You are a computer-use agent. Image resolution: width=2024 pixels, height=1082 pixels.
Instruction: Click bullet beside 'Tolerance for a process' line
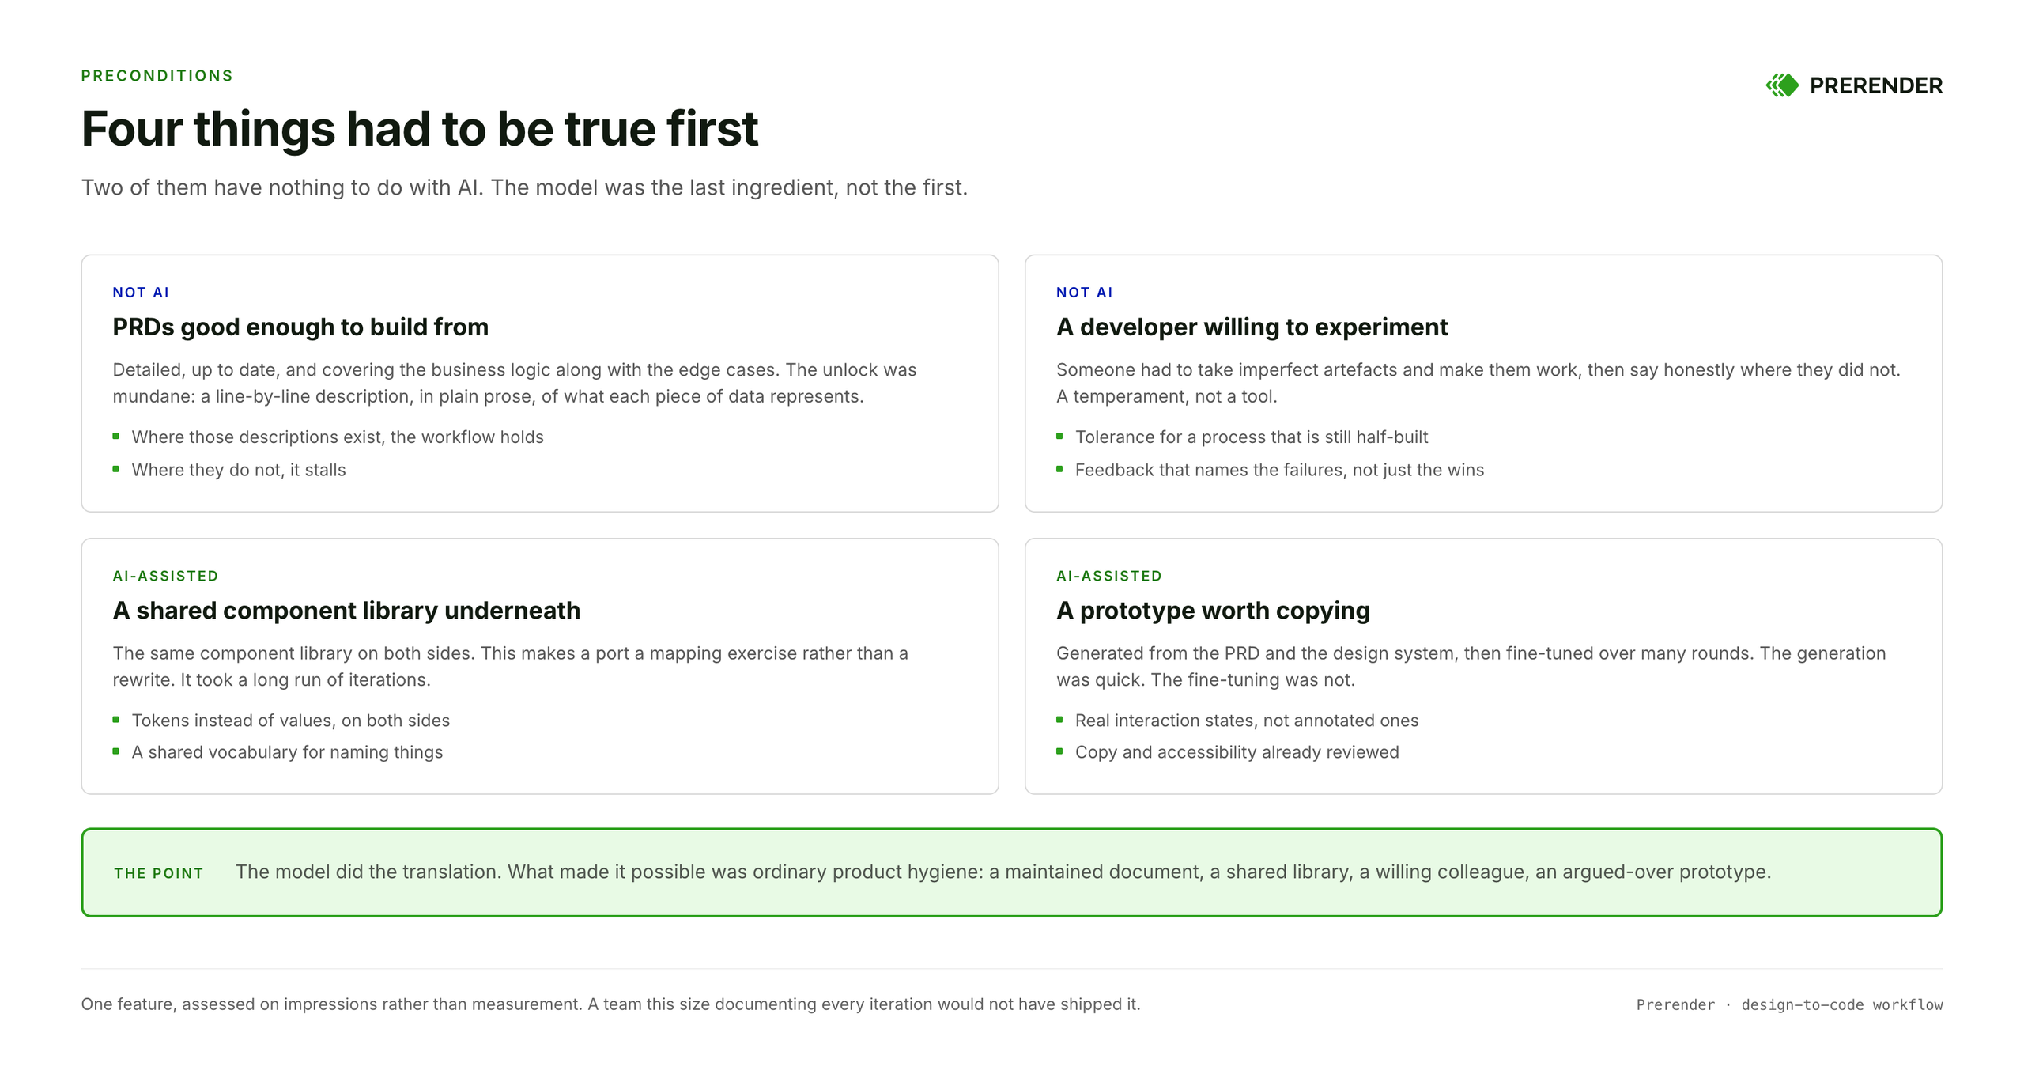click(1059, 436)
